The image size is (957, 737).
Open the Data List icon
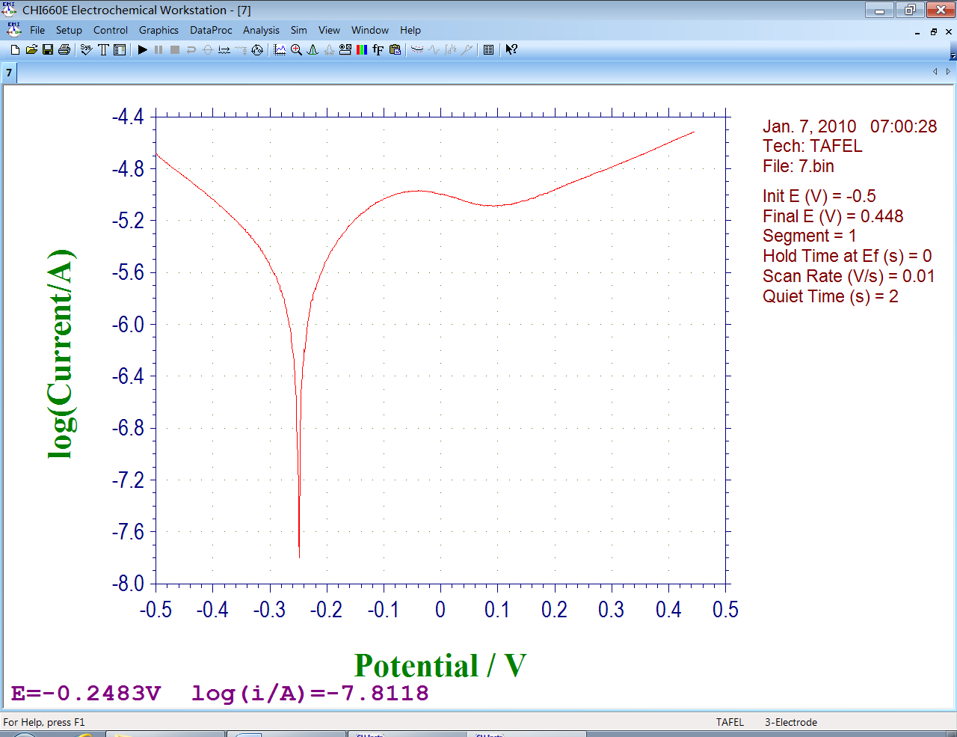click(x=488, y=49)
